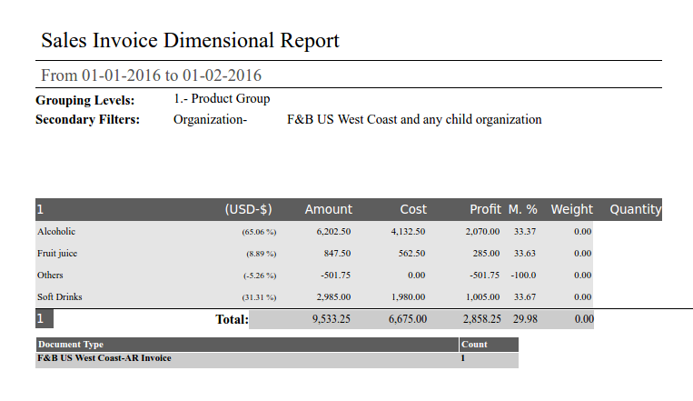Click the Secondary Filters label
693x401 pixels.
[x=88, y=119]
